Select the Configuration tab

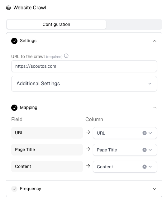pos(56,24)
